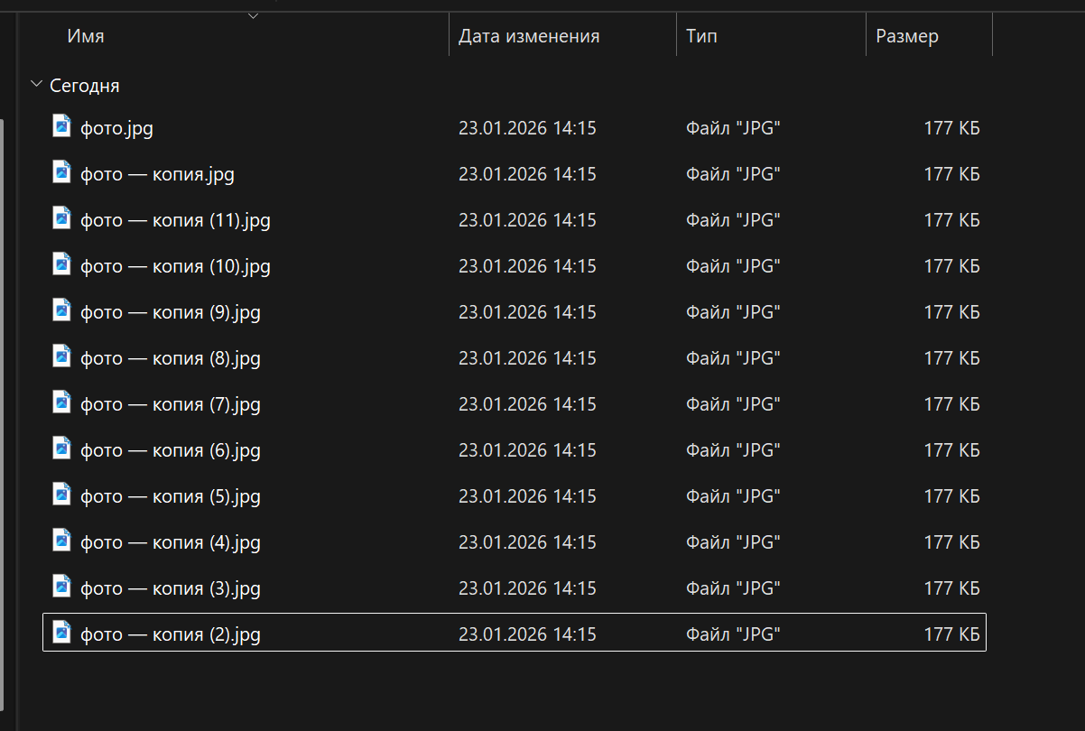Image resolution: width=1085 pixels, height=731 pixels.
Task: Select file name фото — копия (6).jpg
Action: 171,450
